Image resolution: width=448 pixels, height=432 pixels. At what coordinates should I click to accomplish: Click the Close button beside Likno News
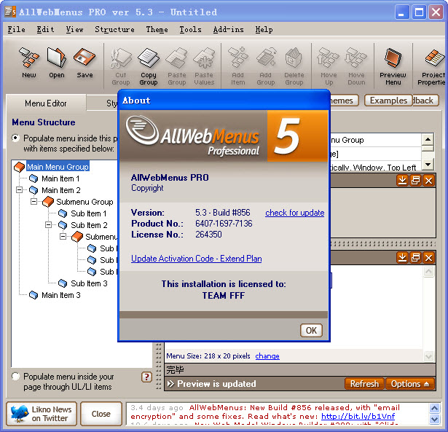[x=101, y=414]
